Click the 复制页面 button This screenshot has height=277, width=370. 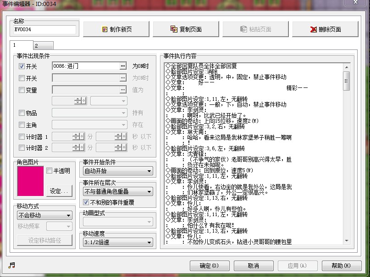point(186,29)
